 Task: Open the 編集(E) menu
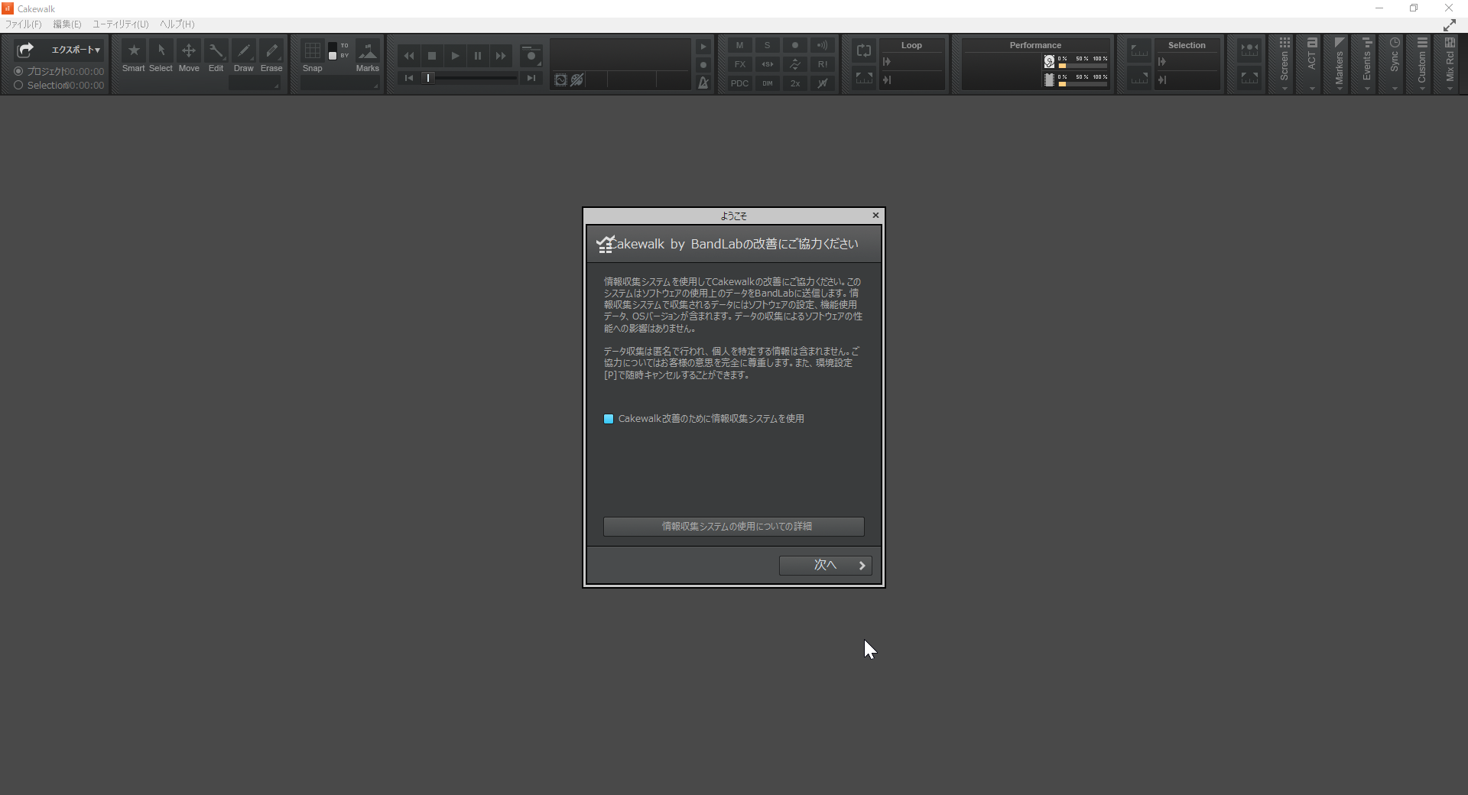pyautogui.click(x=67, y=24)
